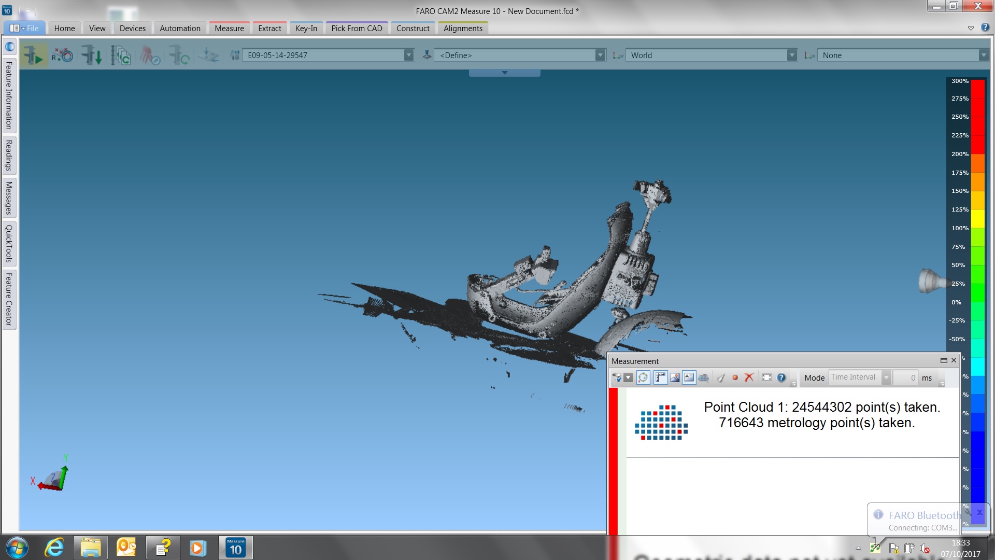The image size is (995, 560).
Task: Open the Readings side panel
Action: (9, 155)
